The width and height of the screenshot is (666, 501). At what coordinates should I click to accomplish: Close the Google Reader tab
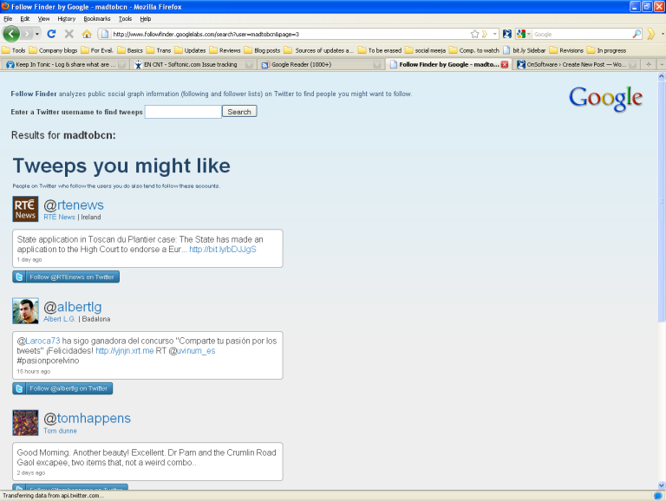376,64
